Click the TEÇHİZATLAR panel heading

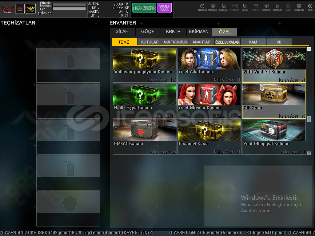(x=18, y=23)
